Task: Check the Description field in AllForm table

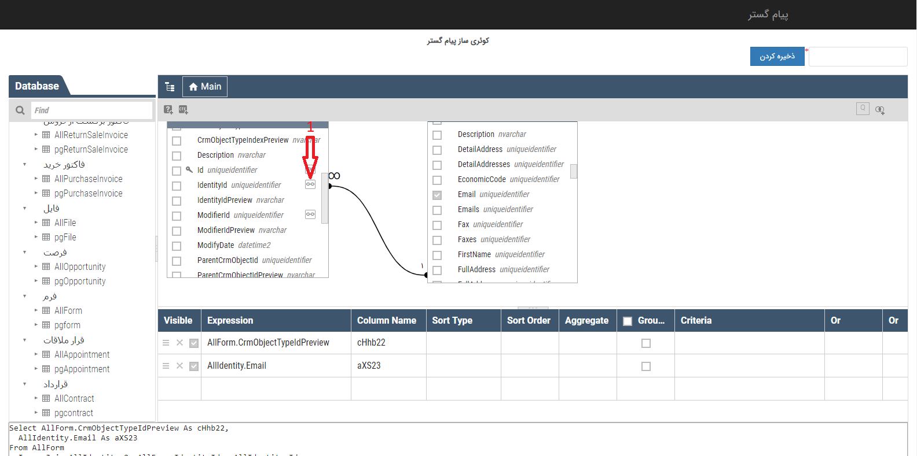Action: click(177, 155)
